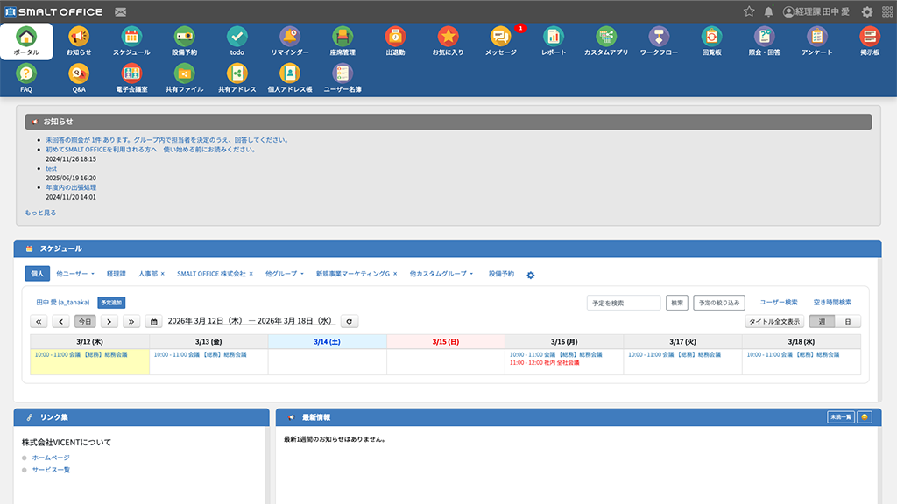Expand the 他グループ dropdown

point(285,274)
